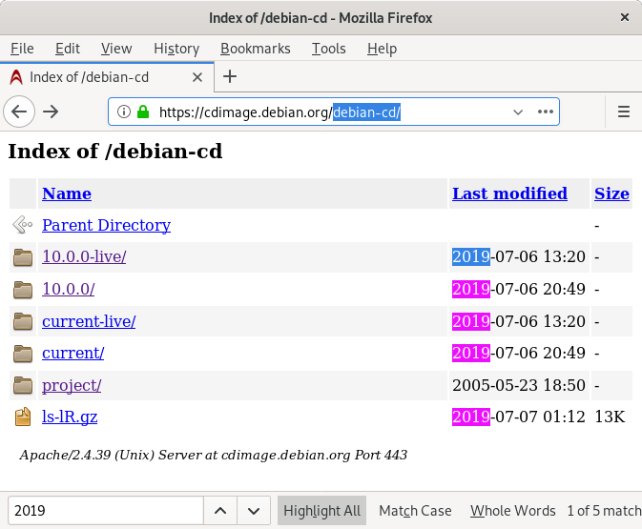This screenshot has width=642, height=529.
Task: Open the Tools menu
Action: click(329, 49)
